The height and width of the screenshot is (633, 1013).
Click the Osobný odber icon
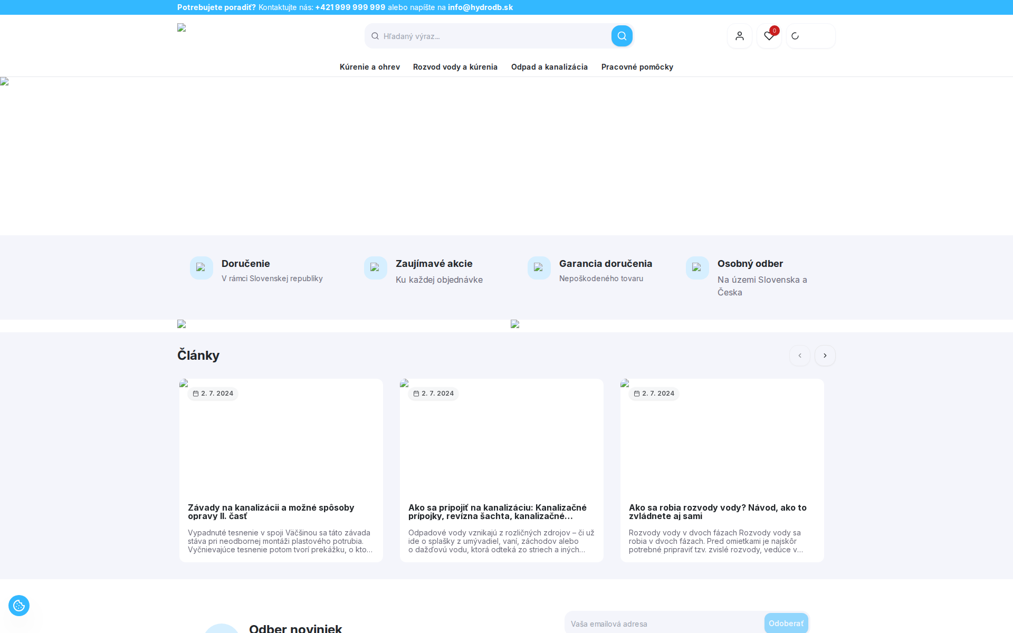click(x=697, y=268)
